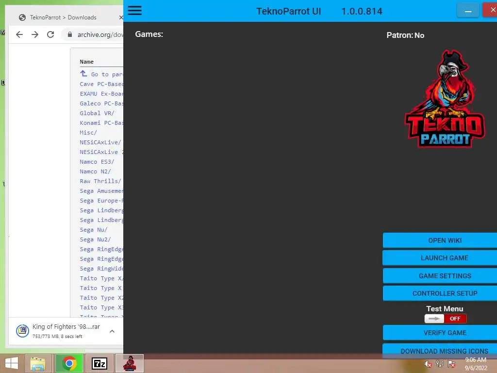Open the Sega RingWide folder link

point(101,269)
